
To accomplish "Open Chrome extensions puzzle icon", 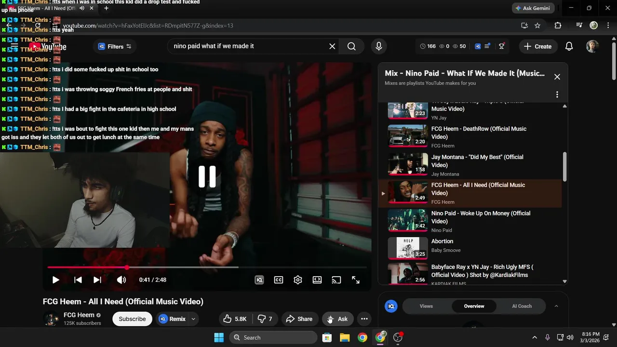I will pos(558,26).
